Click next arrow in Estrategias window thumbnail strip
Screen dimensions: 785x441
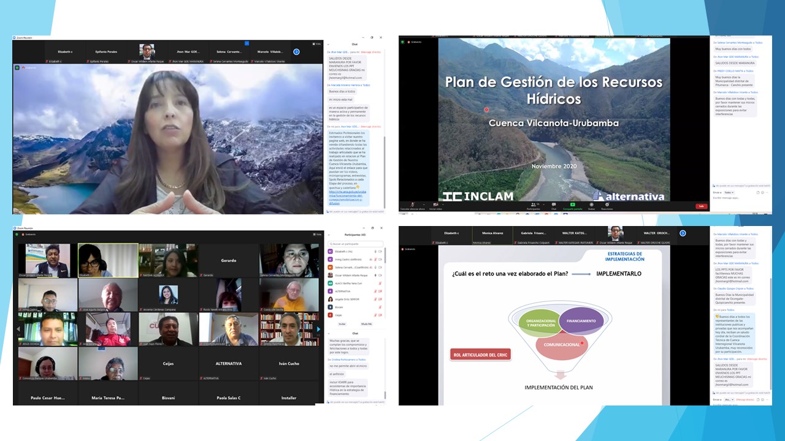point(683,233)
